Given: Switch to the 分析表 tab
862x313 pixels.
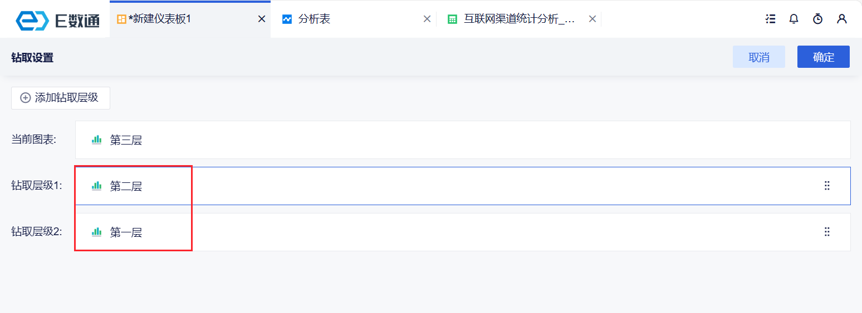Looking at the screenshot, I should pyautogui.click(x=314, y=19).
